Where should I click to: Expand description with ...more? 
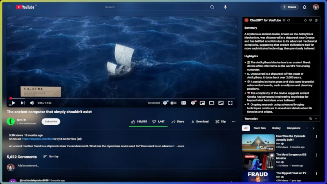pos(180,146)
